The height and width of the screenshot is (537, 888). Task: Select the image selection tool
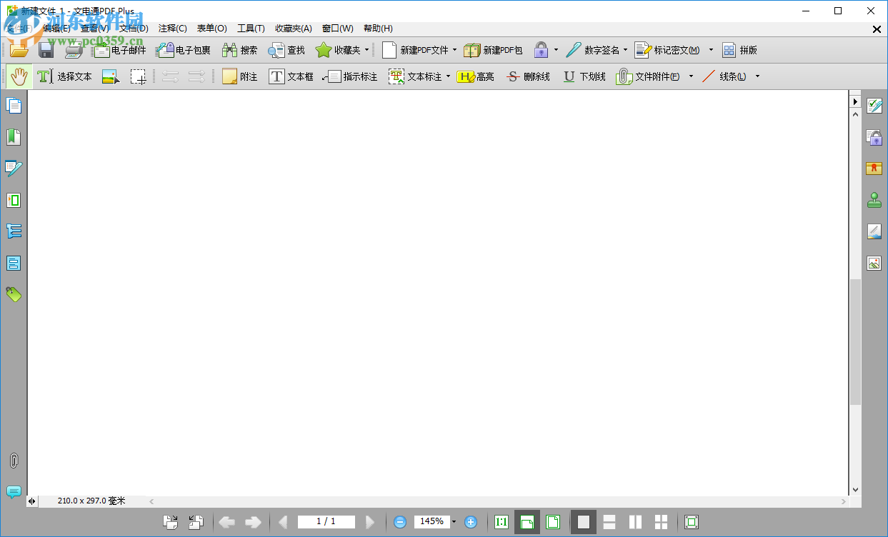[x=110, y=76]
